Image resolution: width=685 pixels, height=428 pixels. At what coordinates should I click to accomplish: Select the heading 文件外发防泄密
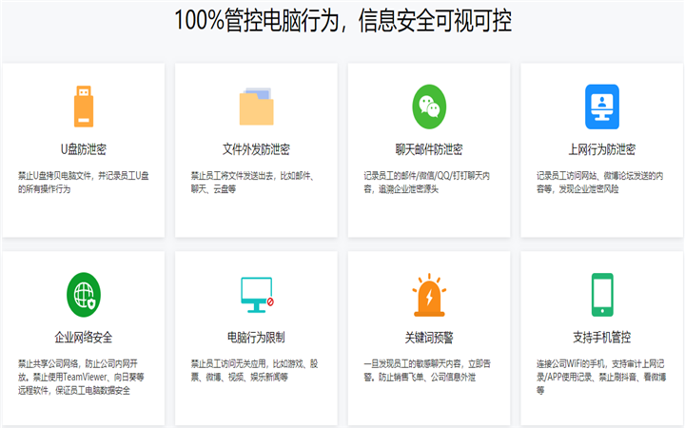click(x=257, y=149)
